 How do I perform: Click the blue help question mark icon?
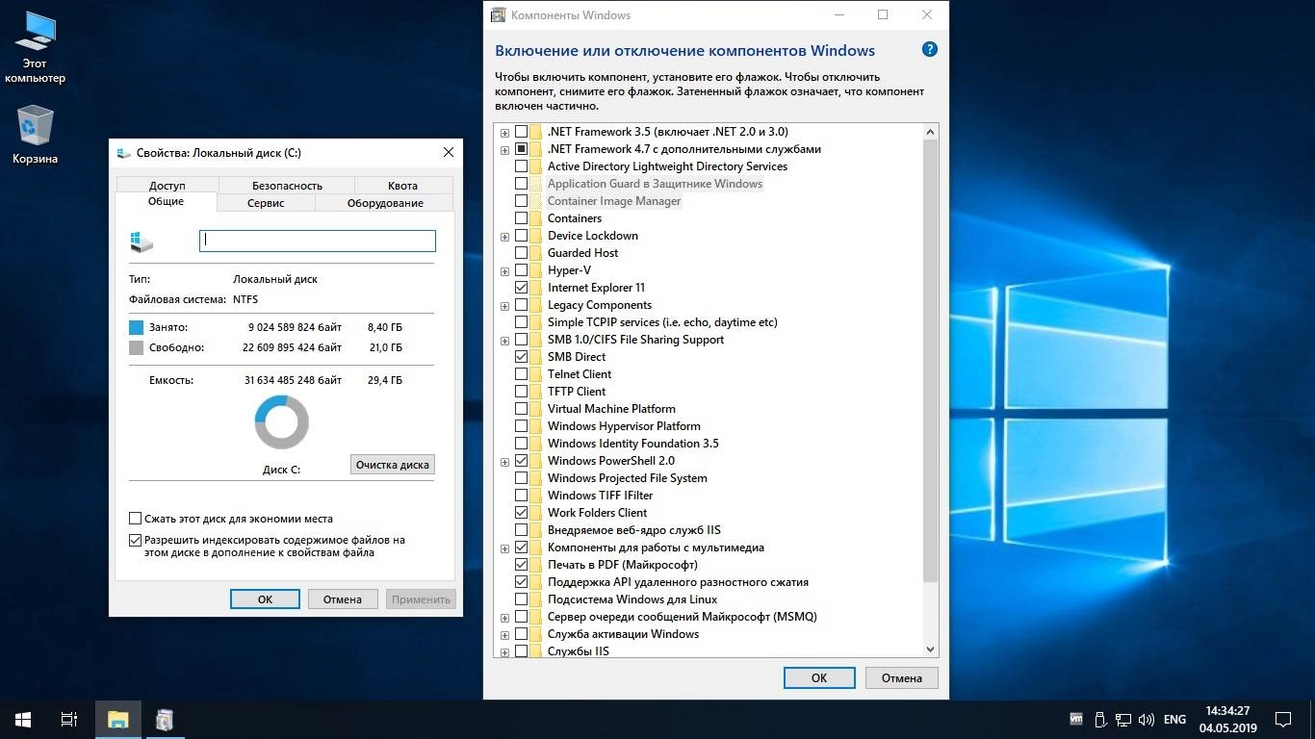[929, 50]
